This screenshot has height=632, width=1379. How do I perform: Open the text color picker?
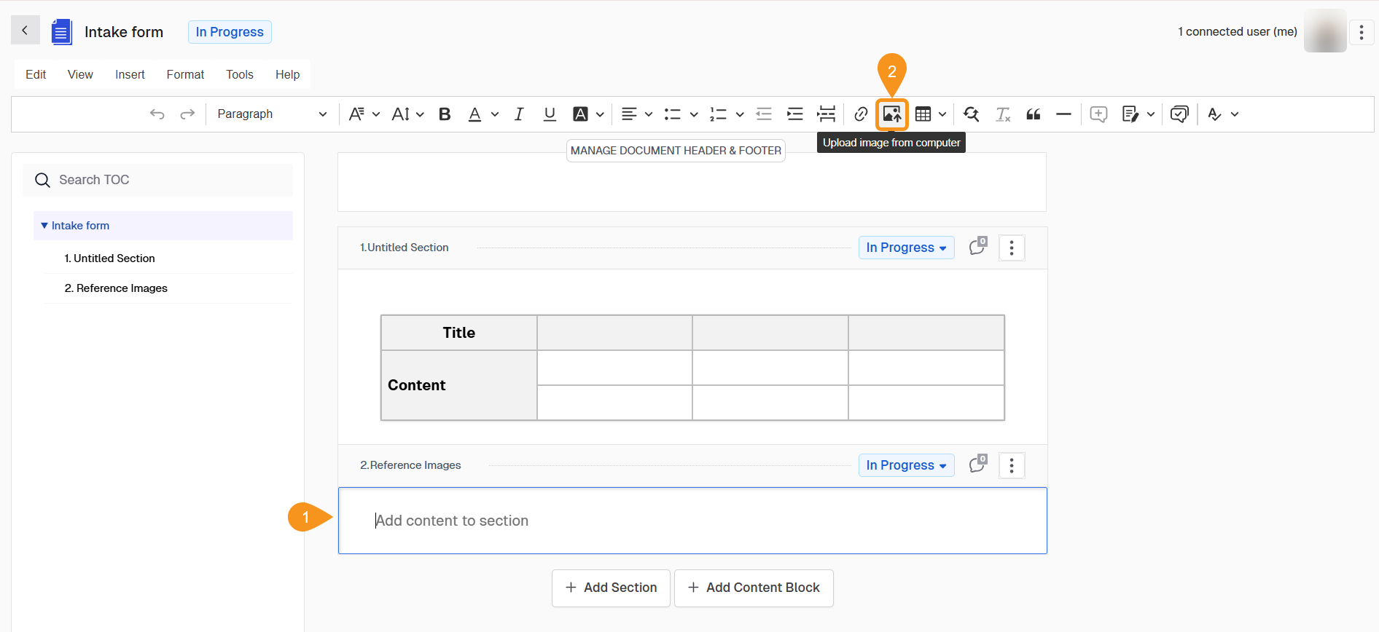[x=494, y=114]
